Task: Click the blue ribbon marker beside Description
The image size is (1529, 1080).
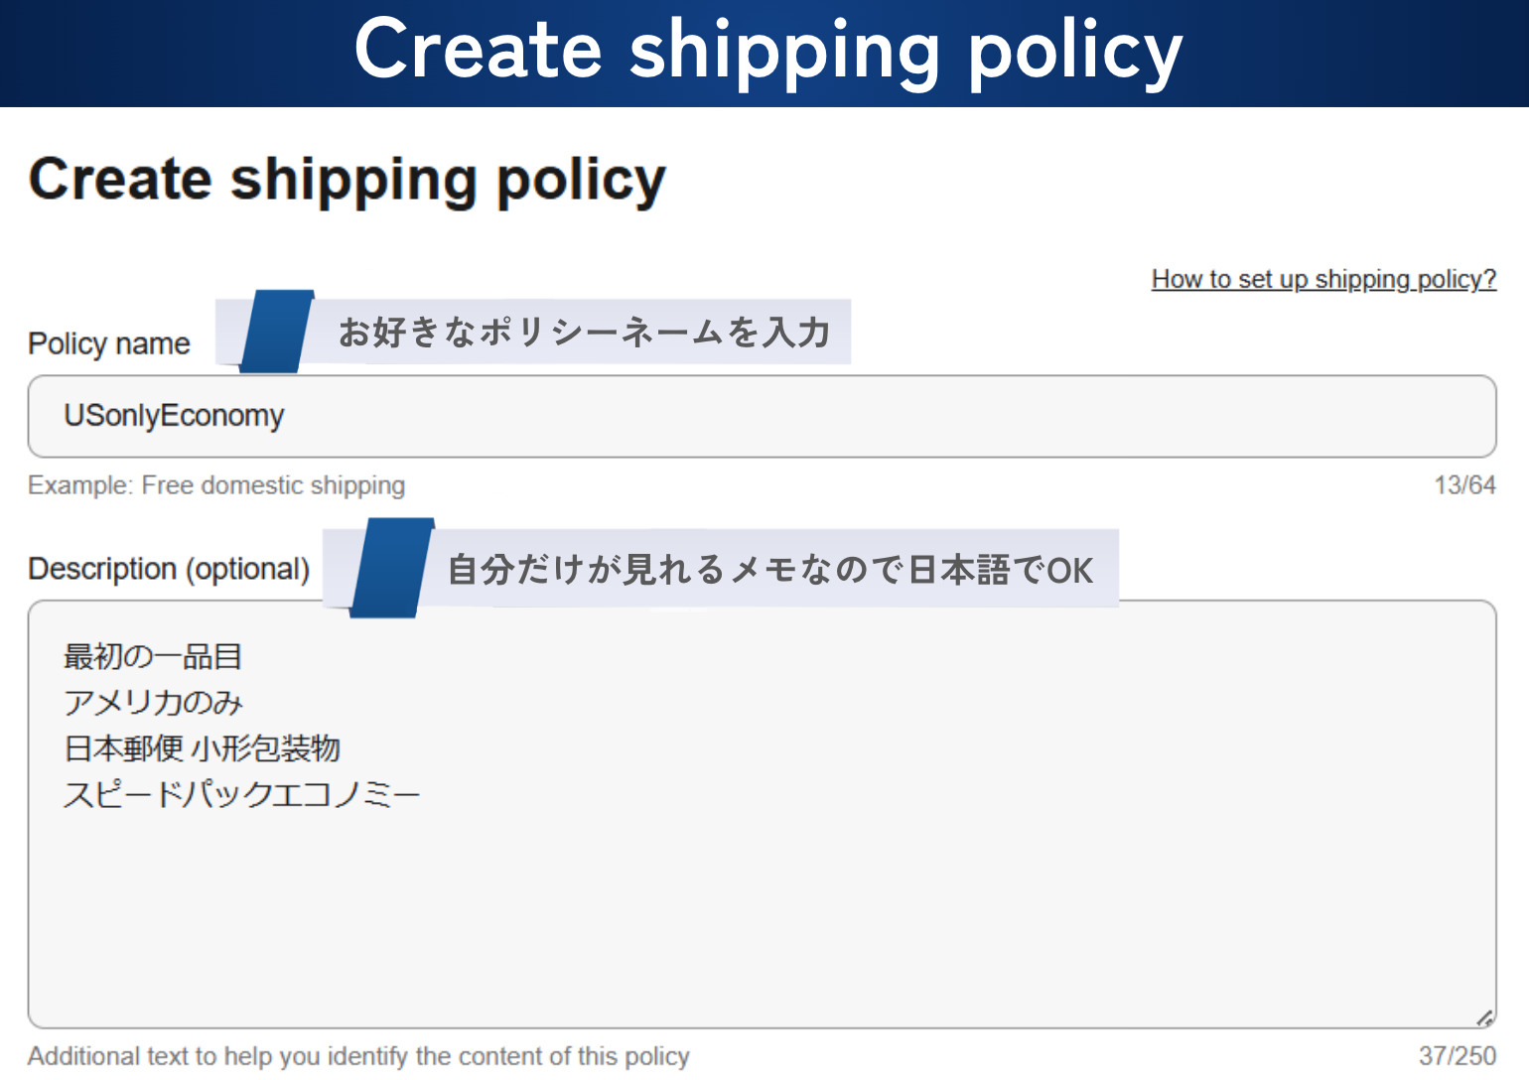Action: click(x=392, y=568)
